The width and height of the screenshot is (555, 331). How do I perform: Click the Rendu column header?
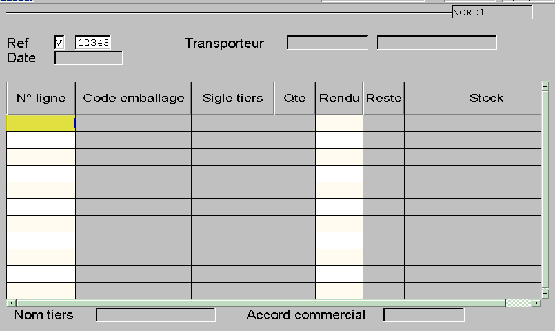[x=339, y=98]
